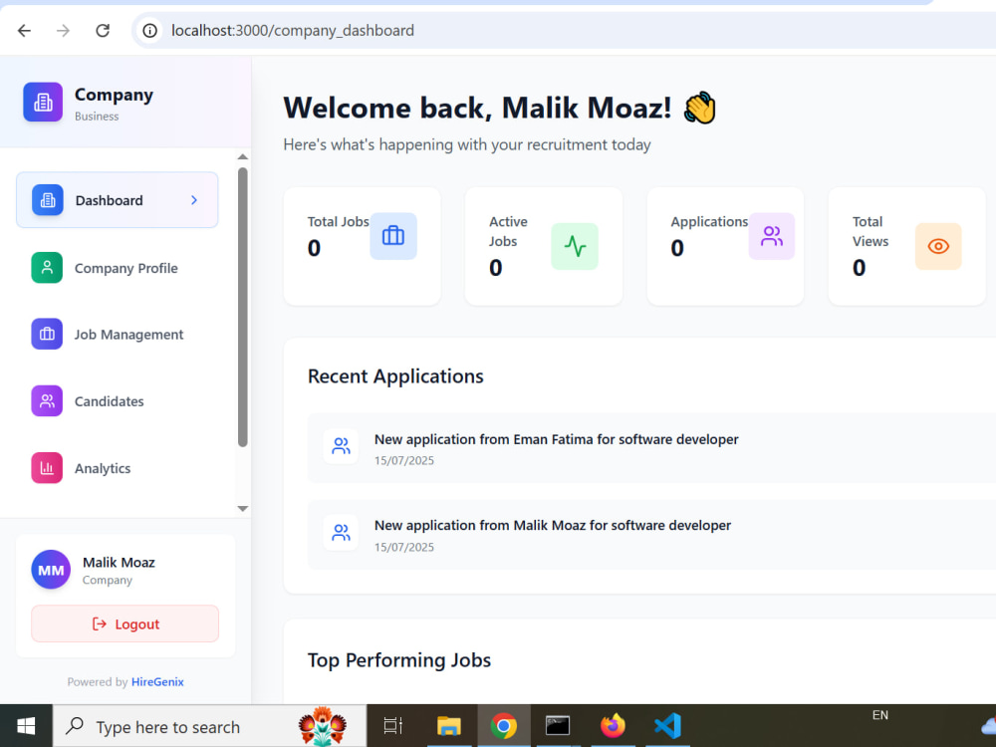This screenshot has width=996, height=747.
Task: Click the taskbar search box
Action: tap(209, 725)
